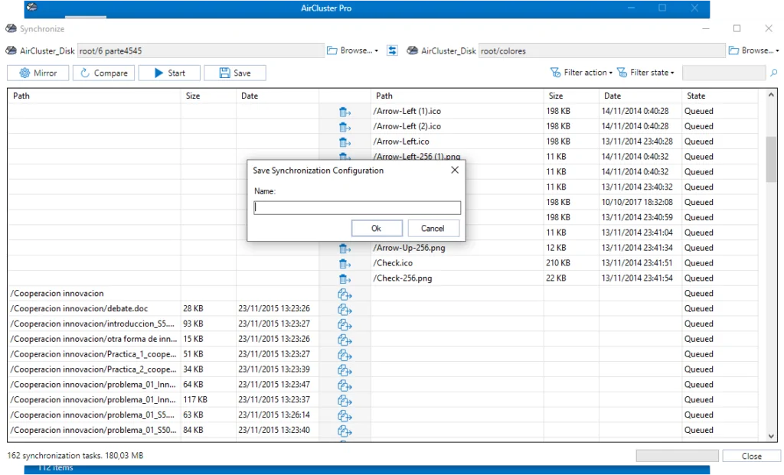This screenshot has width=784, height=475.
Task: Click the Mirror toolbar button
Action: [38, 73]
